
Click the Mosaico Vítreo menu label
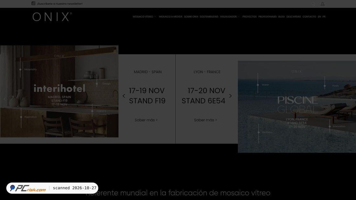(143, 16)
